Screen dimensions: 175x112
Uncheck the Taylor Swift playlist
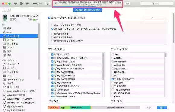click(52, 90)
